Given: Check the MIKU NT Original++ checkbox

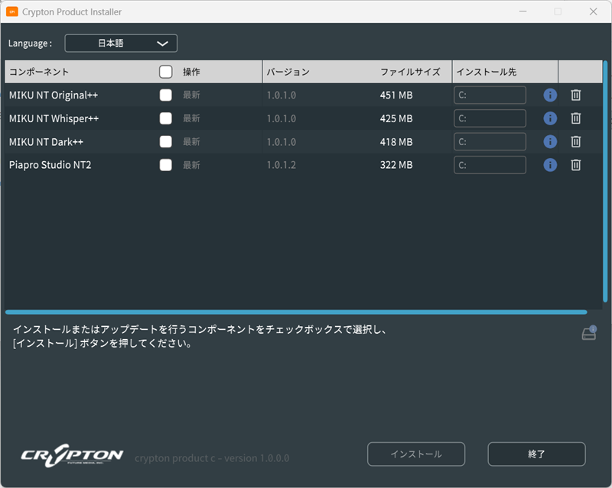Looking at the screenshot, I should tap(166, 95).
